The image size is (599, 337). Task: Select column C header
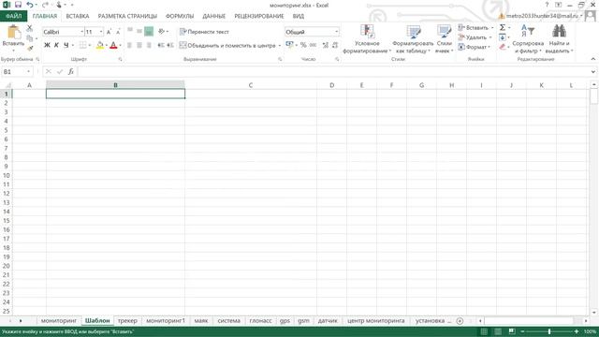251,85
